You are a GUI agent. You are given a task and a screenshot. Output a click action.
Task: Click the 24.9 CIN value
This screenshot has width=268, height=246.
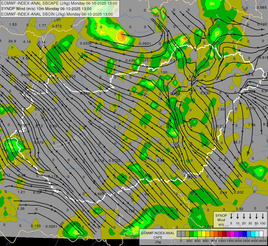12,41
